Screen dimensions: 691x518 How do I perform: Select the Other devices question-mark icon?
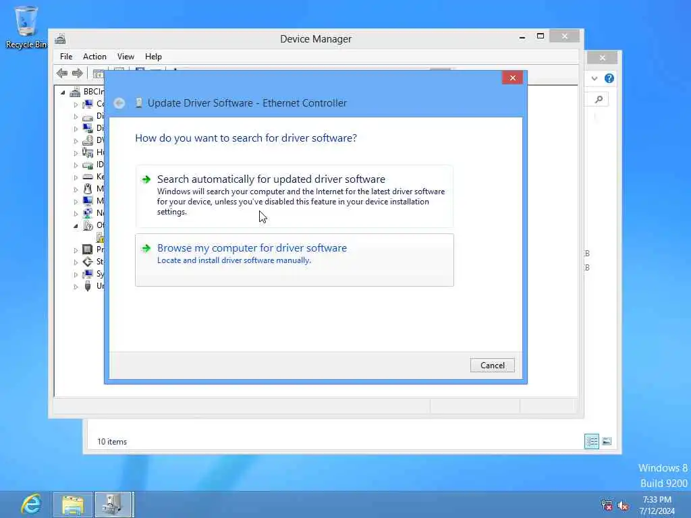88,225
